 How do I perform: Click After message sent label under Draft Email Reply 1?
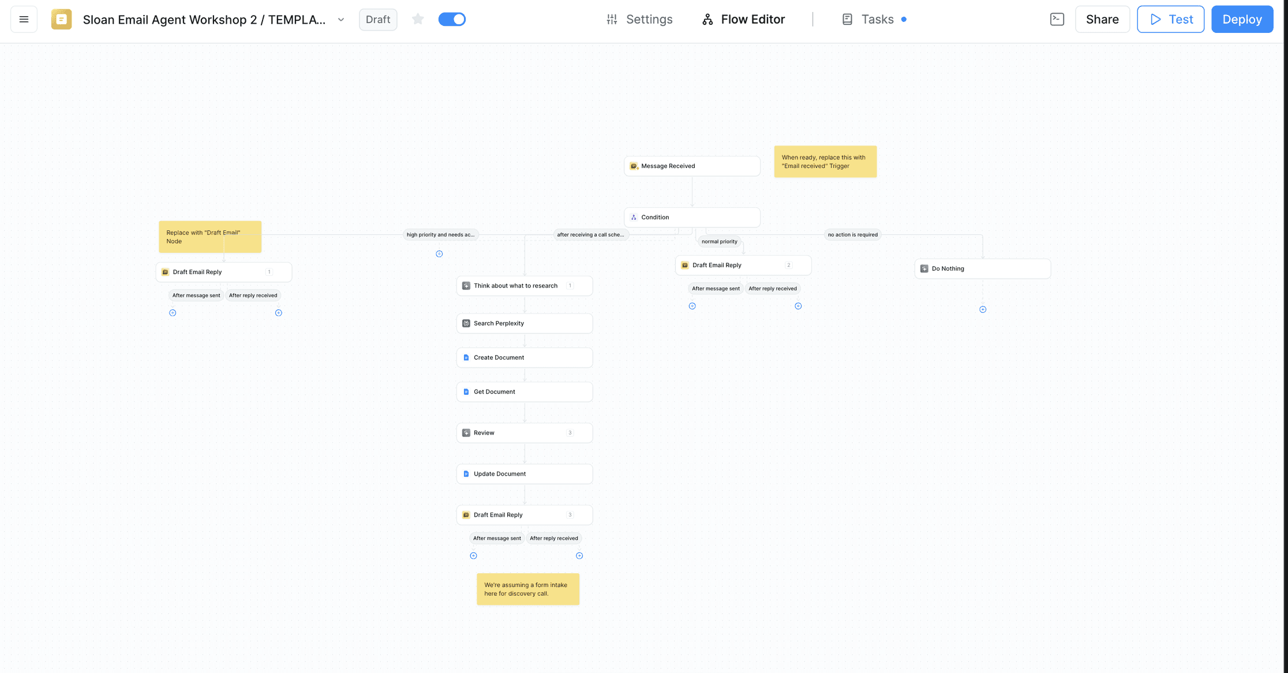[196, 296]
